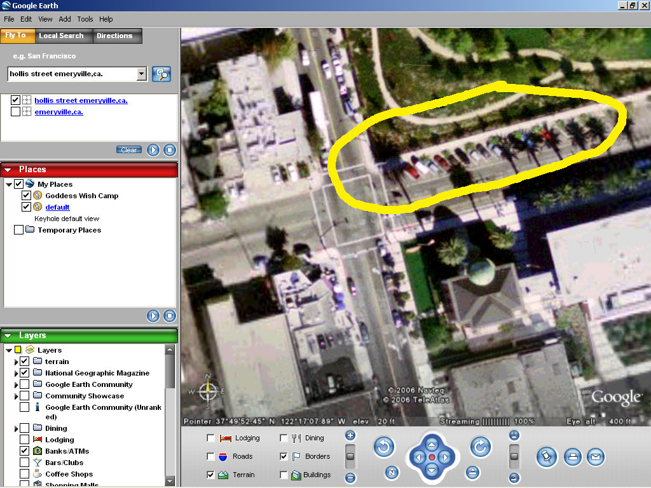Image resolution: width=651 pixels, height=488 pixels.
Task: Click the print icon
Action: [572, 457]
